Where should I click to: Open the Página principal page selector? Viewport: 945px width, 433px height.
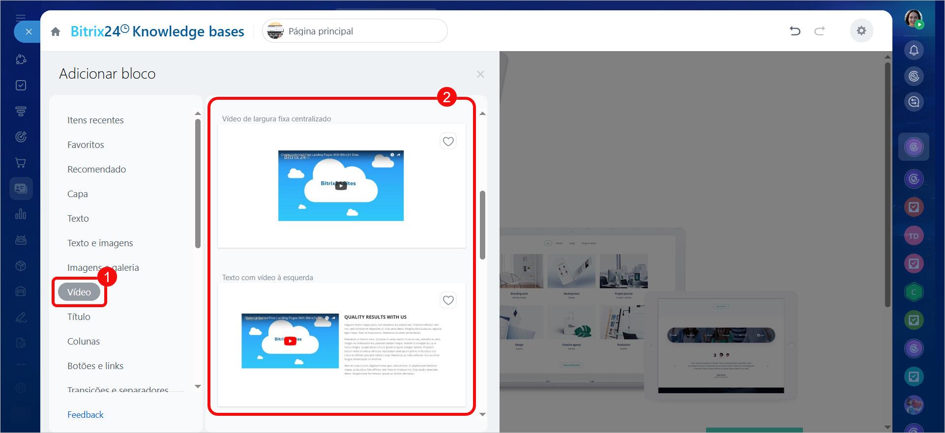[354, 31]
